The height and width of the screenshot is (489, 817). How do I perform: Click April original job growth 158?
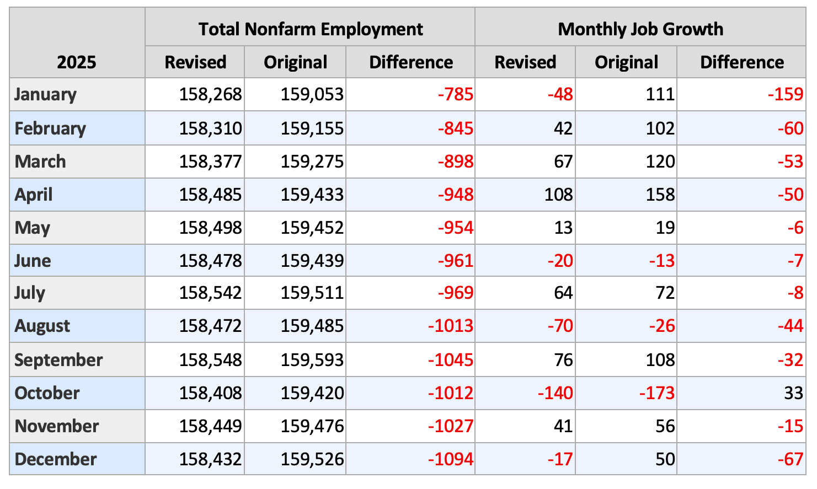pos(660,195)
